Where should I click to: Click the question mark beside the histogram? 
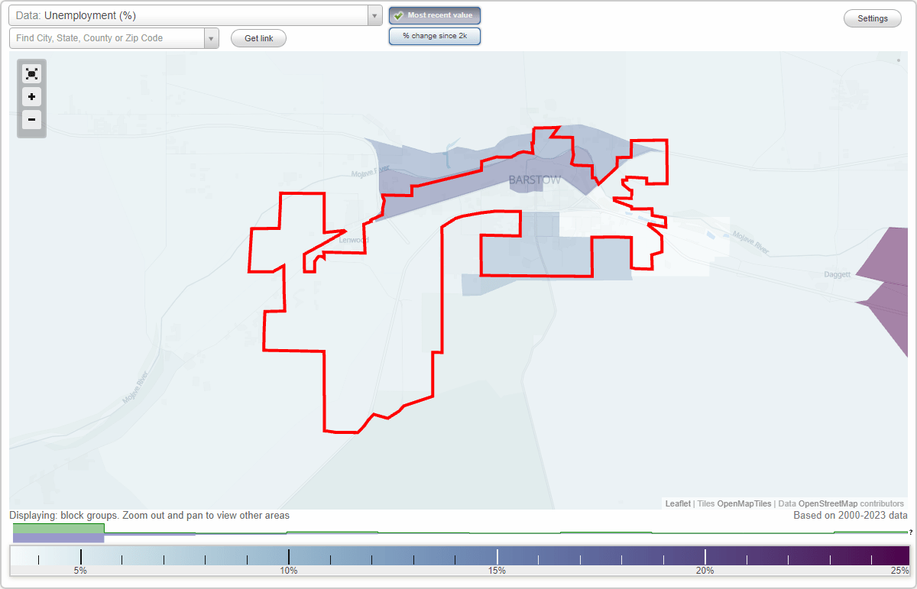(910, 532)
